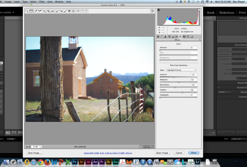Switch to Lightroom Slideshow module
The width and height of the screenshot is (247, 167).
click(226, 13)
